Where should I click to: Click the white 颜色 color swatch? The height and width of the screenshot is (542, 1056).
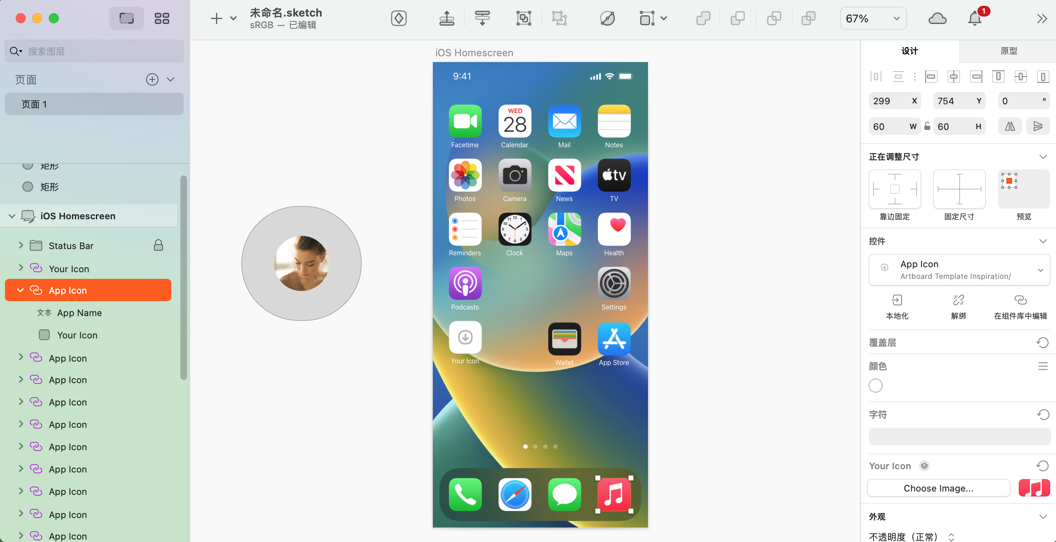(x=876, y=386)
